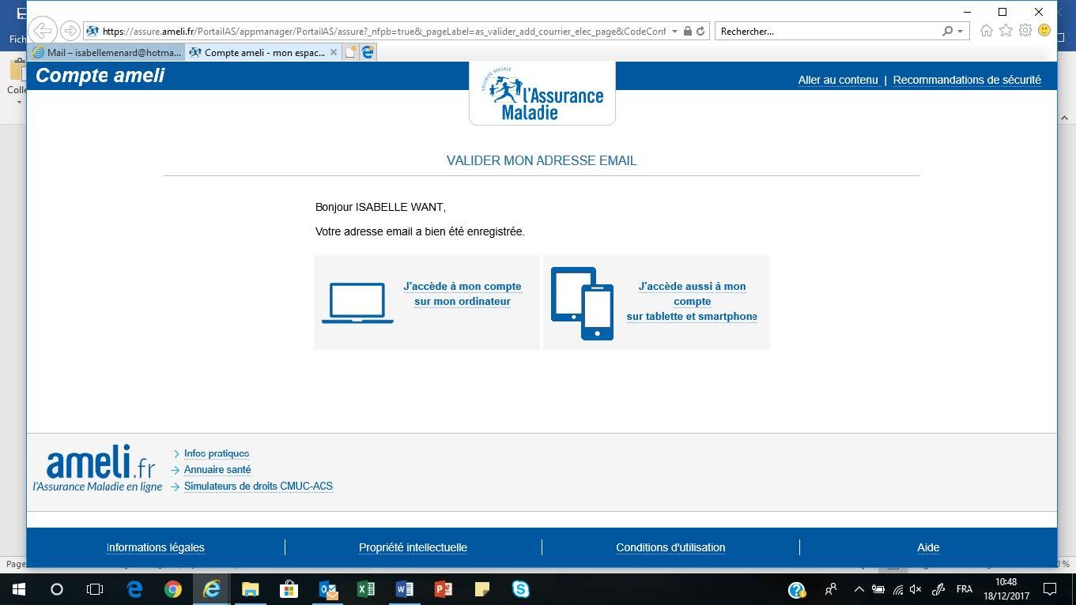
Task: Close the Compte ameli tab
Action: click(x=333, y=52)
